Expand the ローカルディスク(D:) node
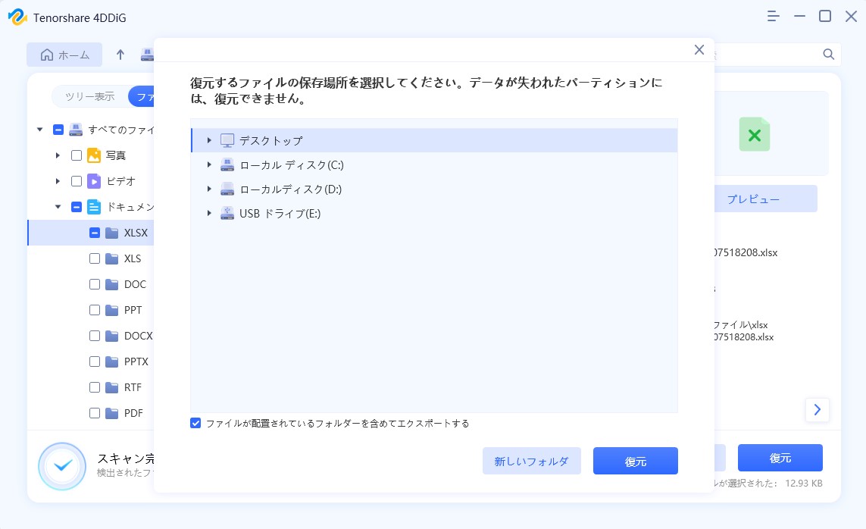Screen dimensions: 866x529 (209, 189)
